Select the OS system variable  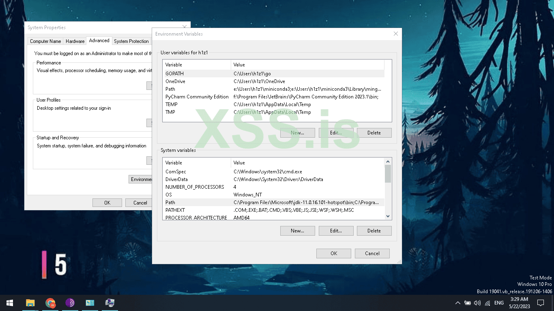coord(273,195)
